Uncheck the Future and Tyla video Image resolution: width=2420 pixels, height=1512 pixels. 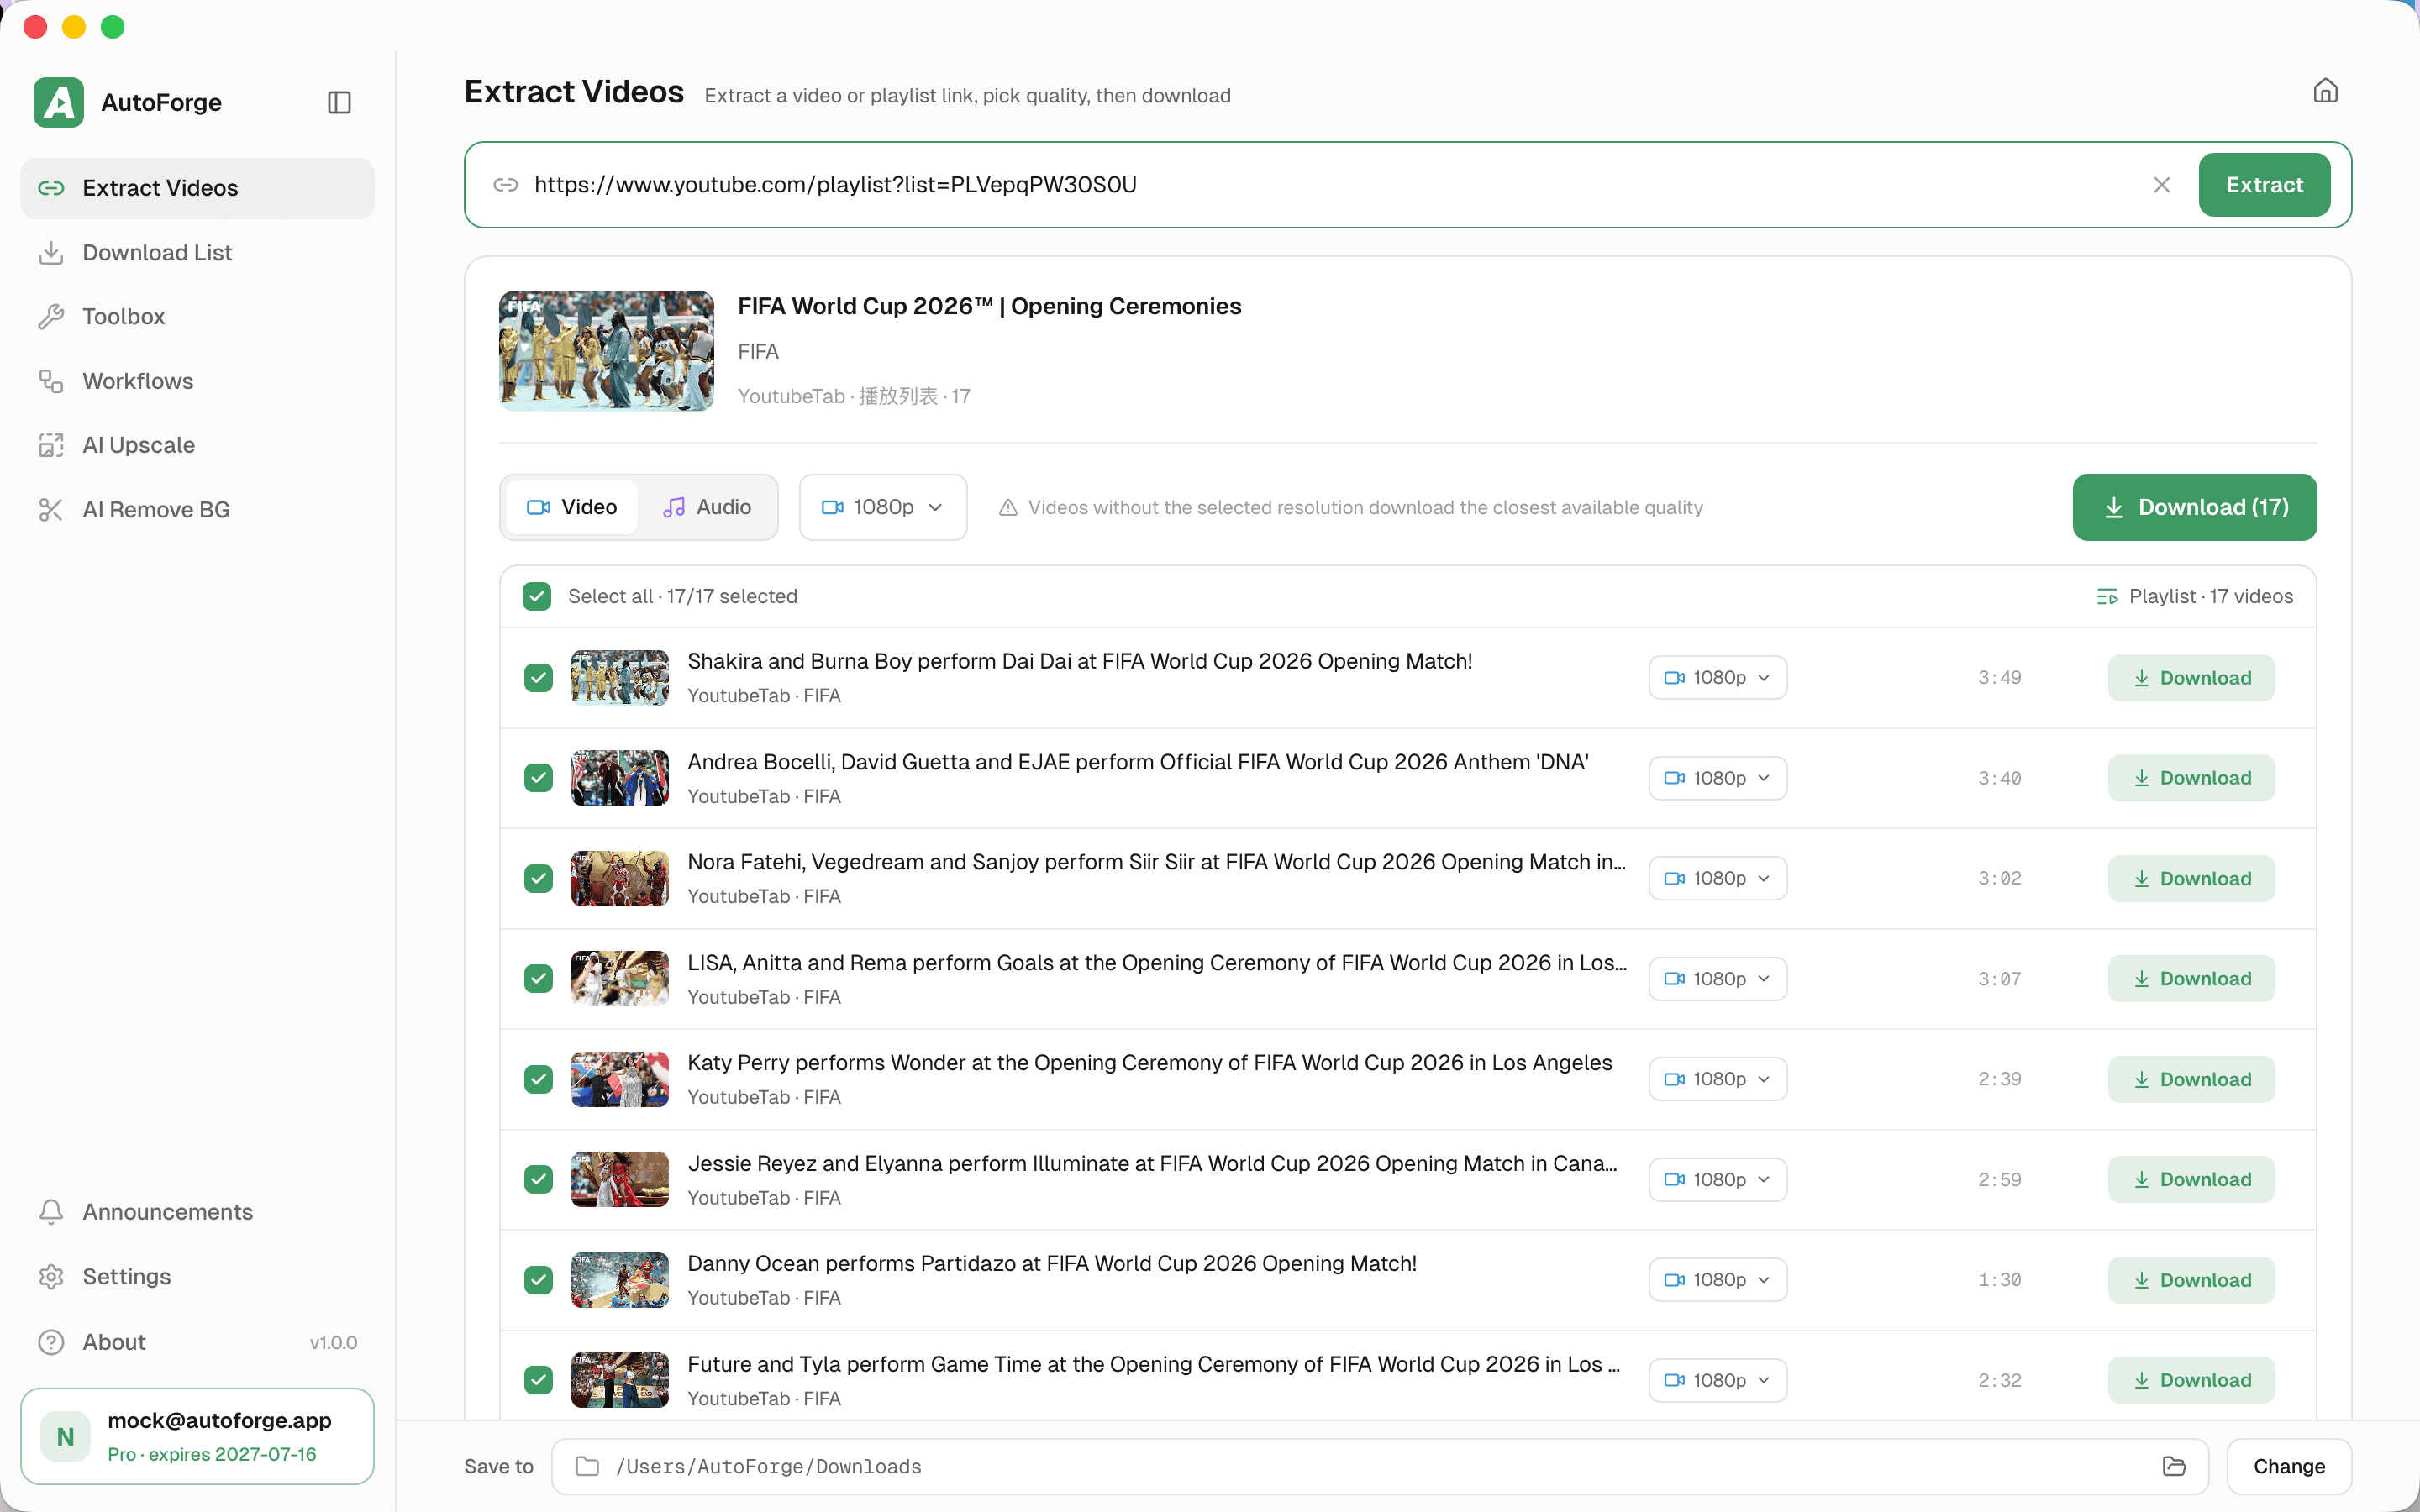pyautogui.click(x=539, y=1380)
